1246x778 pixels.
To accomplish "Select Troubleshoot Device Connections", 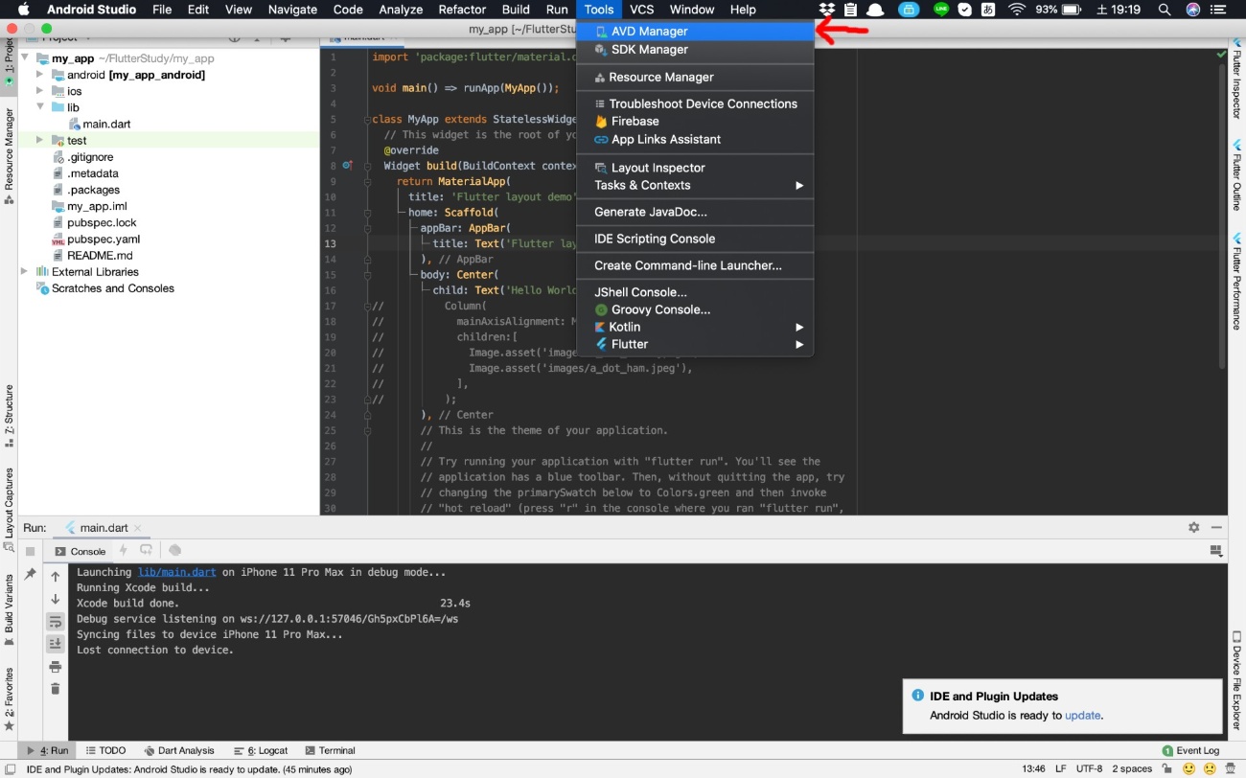I will [695, 103].
